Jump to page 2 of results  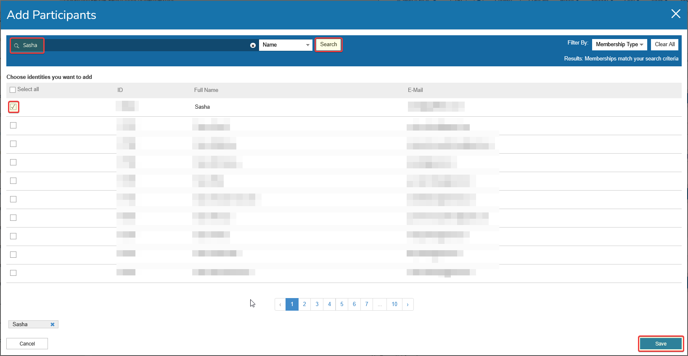click(304, 304)
